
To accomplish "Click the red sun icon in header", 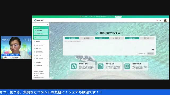I will point(157,20).
